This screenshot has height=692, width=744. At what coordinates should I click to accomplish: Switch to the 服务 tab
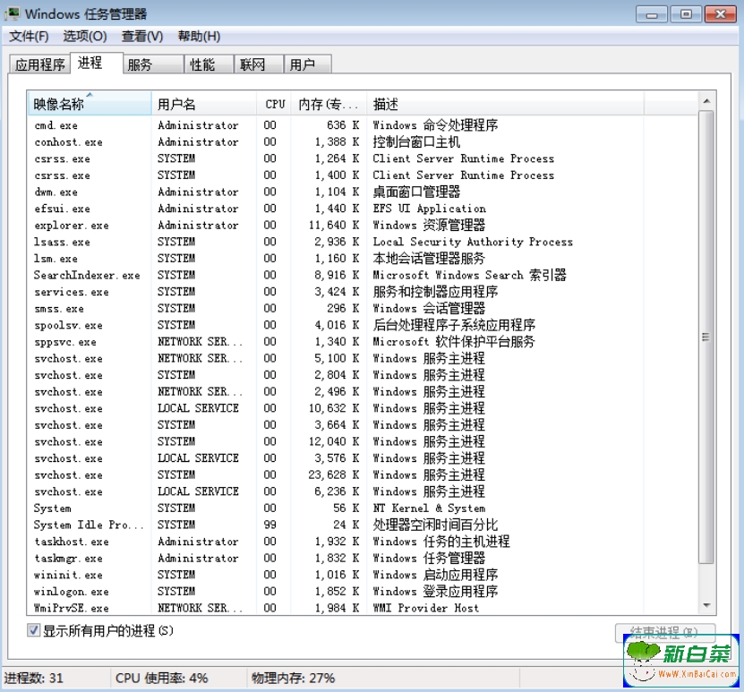(x=153, y=64)
